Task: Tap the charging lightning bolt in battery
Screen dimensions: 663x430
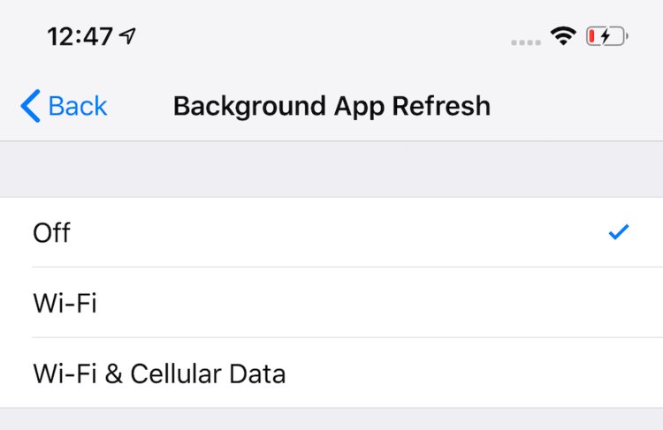Action: pos(605,36)
